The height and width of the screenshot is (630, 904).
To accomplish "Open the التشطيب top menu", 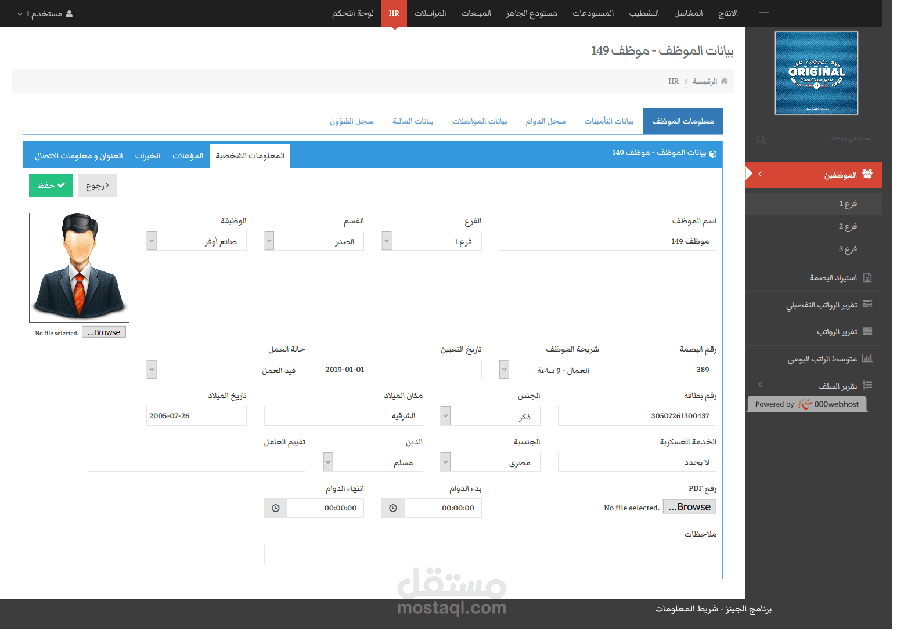I will (x=644, y=13).
